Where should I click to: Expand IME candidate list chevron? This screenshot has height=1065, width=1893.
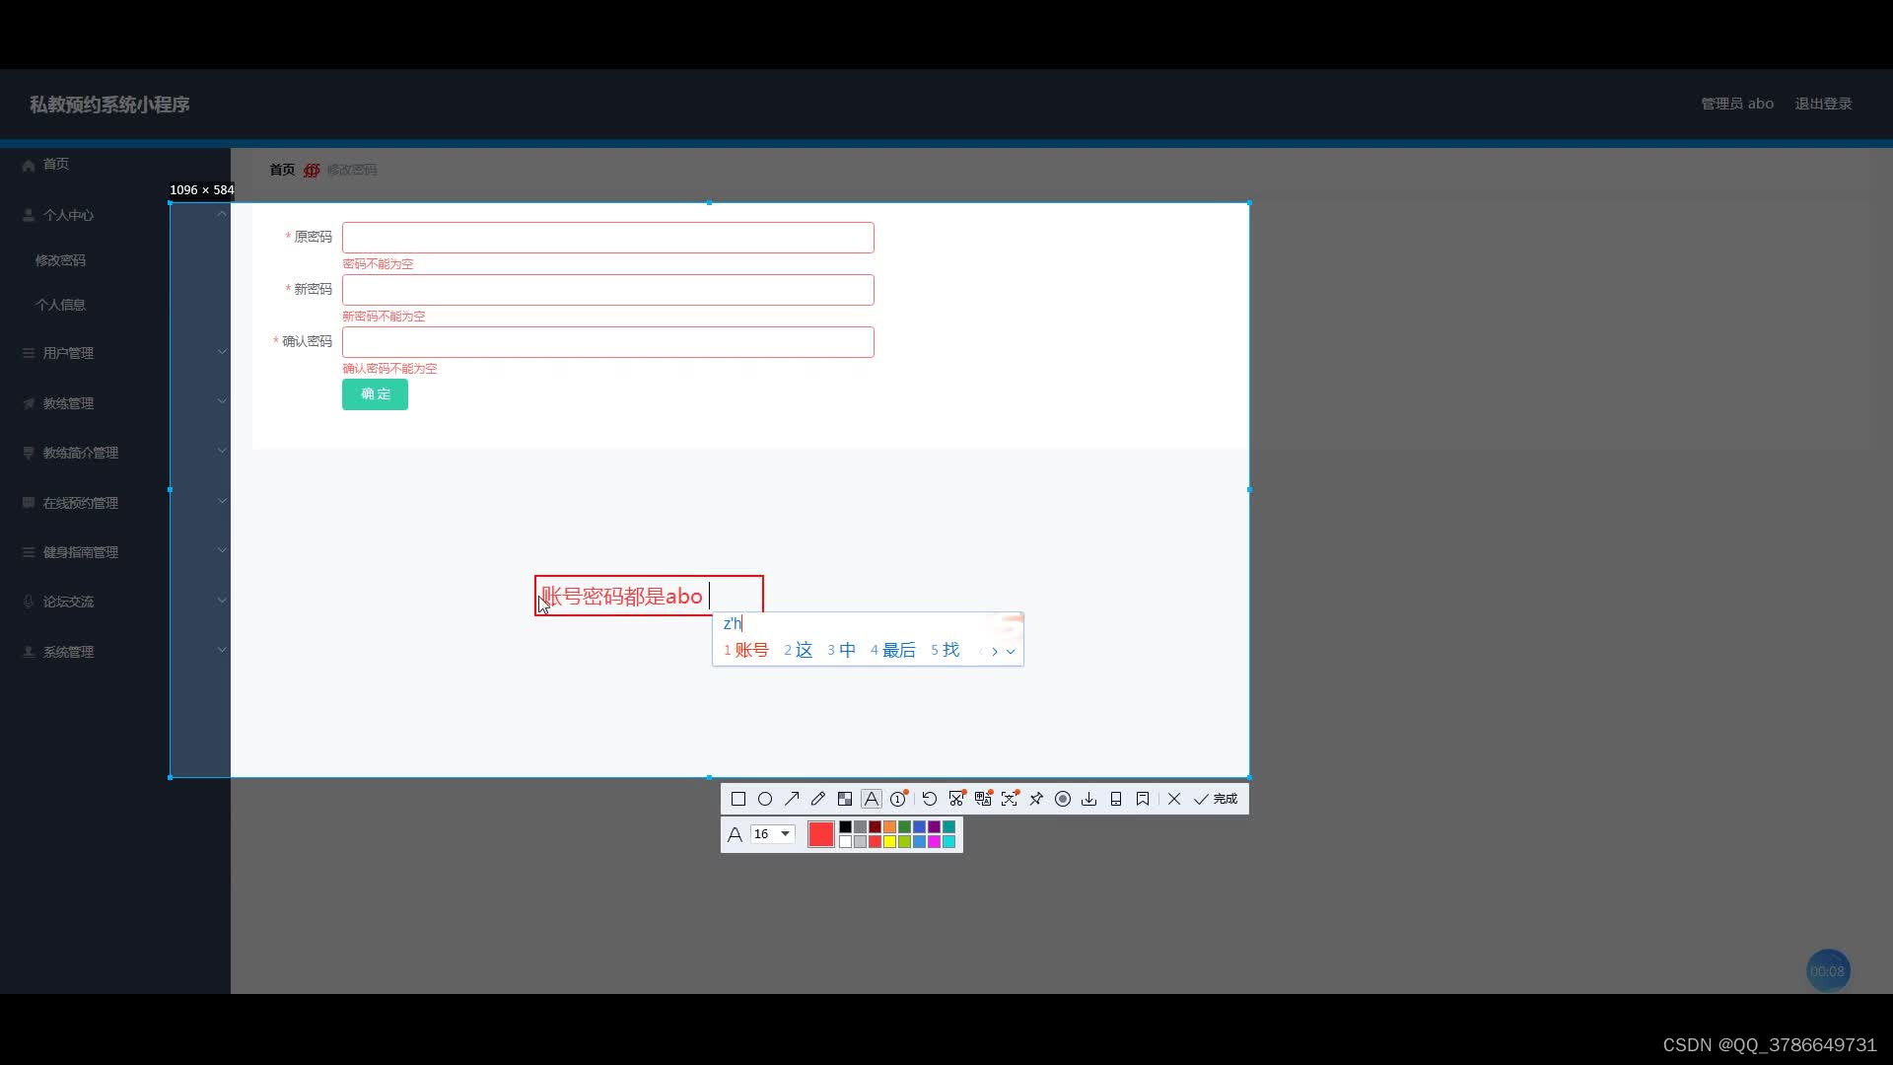tap(1011, 652)
